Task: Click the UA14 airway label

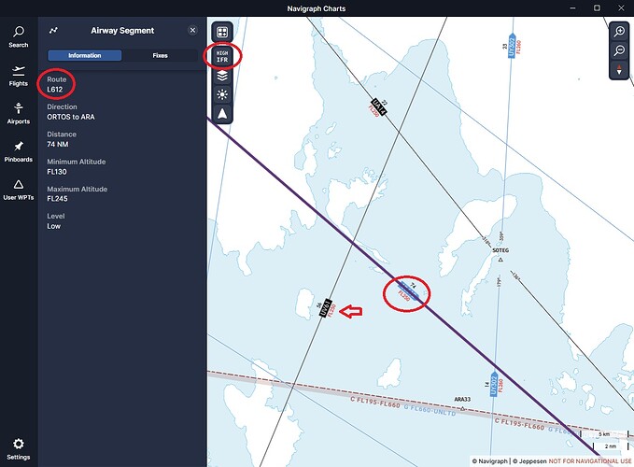Action: 379,106
